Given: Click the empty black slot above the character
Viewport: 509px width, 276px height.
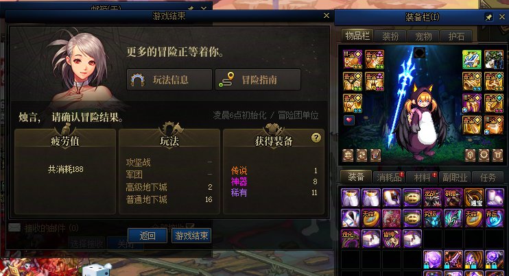Looking at the screenshot, I should click(x=419, y=53).
